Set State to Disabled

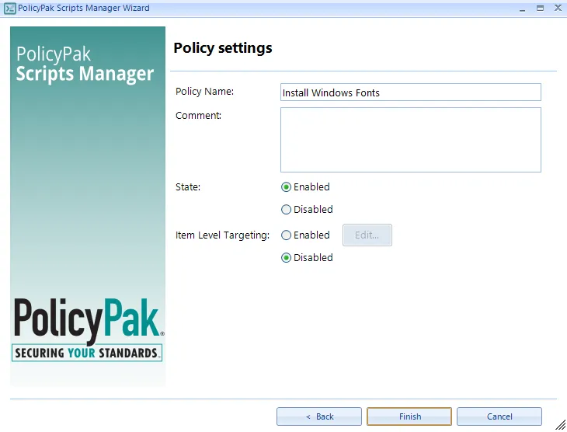pos(287,210)
